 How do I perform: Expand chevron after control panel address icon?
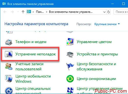click(x=33, y=12)
